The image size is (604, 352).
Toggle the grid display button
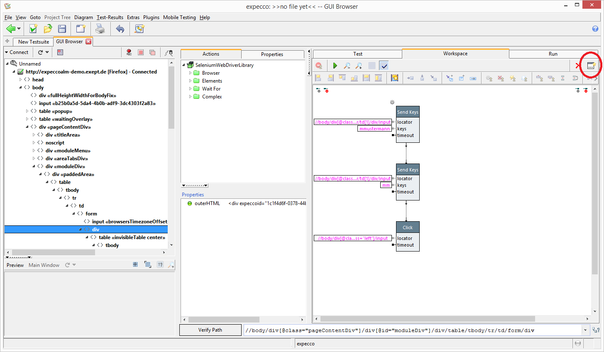pos(372,66)
